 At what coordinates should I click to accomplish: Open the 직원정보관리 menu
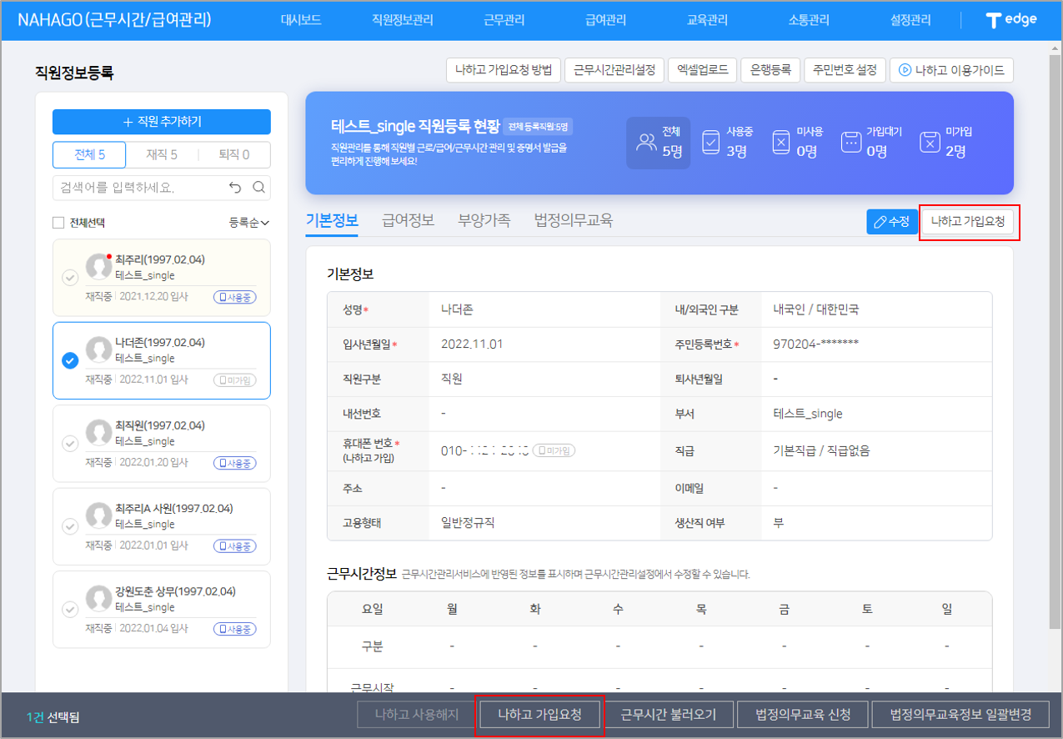[403, 20]
